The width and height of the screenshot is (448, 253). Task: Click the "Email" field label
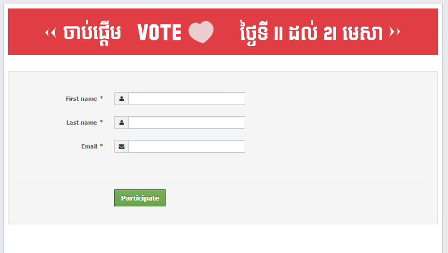pyautogui.click(x=89, y=146)
